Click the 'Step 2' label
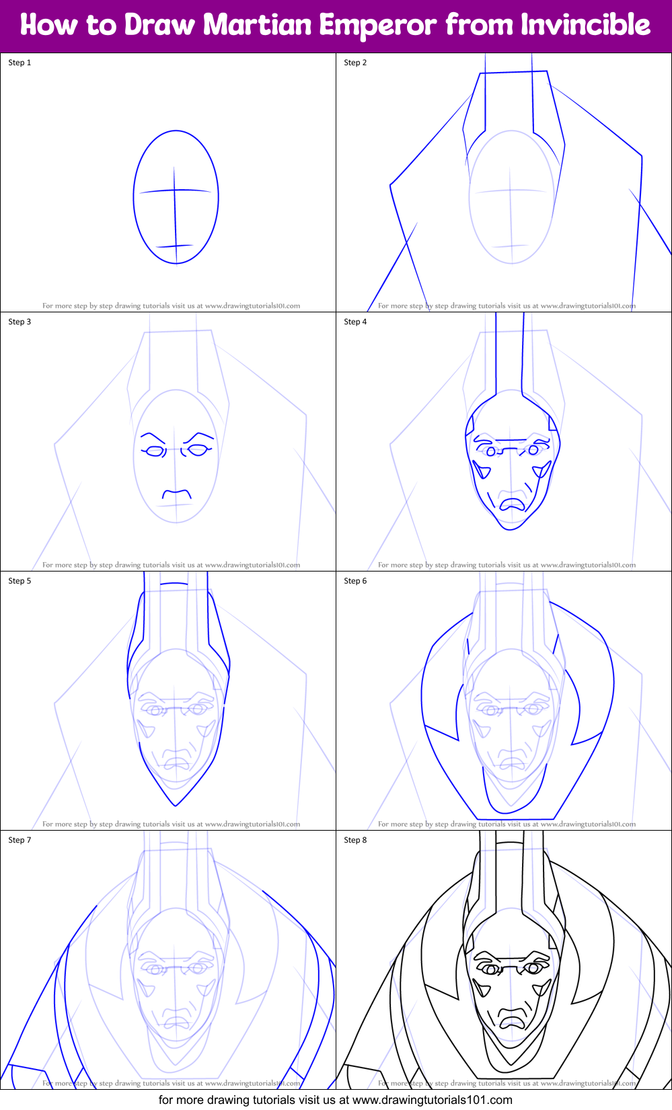 (x=355, y=63)
